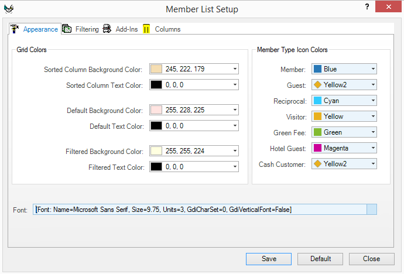The width and height of the screenshot is (404, 274).
Task: Open Filtered Text Color dropdown
Action: 234,167
